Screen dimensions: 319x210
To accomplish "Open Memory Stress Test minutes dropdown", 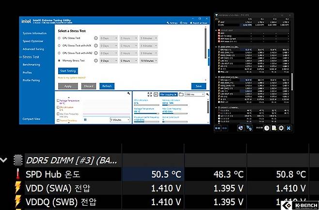I will (x=151, y=61).
